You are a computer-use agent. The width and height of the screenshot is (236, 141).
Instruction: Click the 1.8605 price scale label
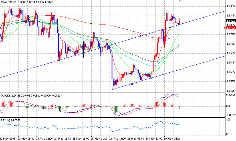pos(231,72)
